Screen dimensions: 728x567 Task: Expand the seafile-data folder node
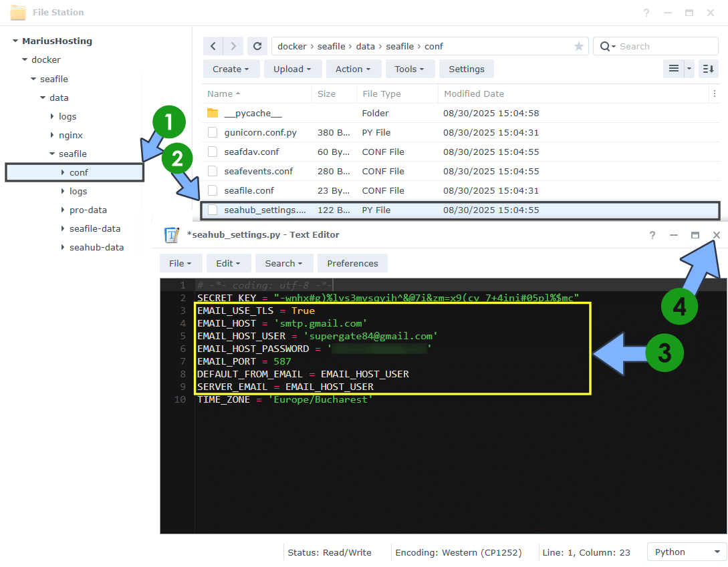click(63, 228)
